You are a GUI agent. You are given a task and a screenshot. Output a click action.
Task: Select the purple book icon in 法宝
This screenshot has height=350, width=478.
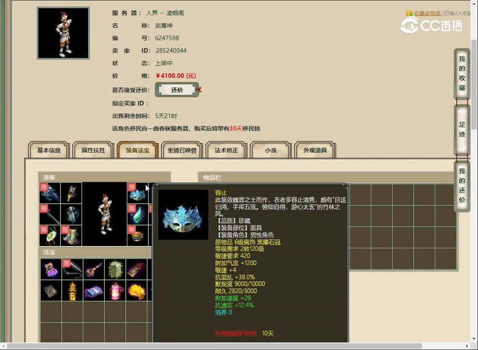point(93,291)
